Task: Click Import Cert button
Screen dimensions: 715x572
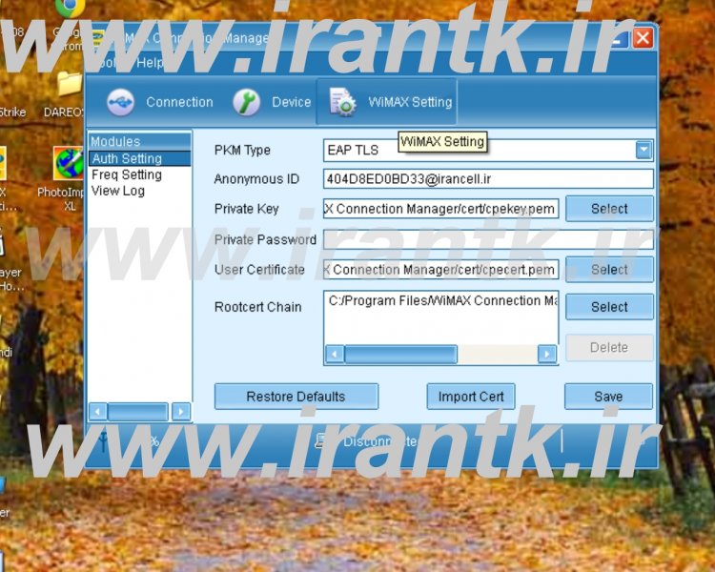Action: point(471,397)
